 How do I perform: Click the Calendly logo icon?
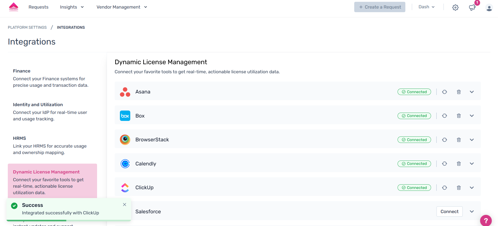(x=125, y=164)
